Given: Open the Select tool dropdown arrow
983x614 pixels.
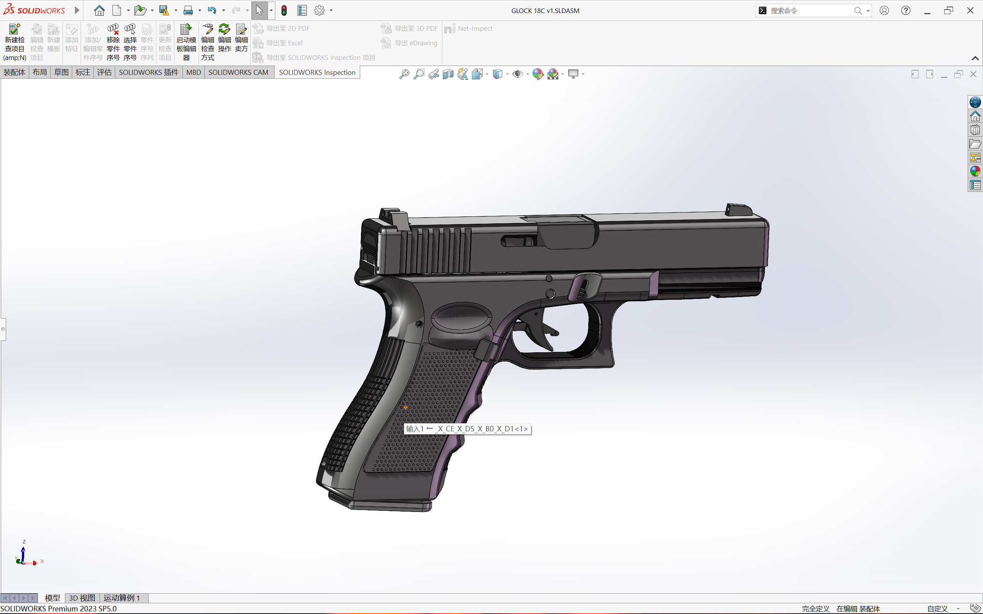Looking at the screenshot, I should pyautogui.click(x=271, y=11).
